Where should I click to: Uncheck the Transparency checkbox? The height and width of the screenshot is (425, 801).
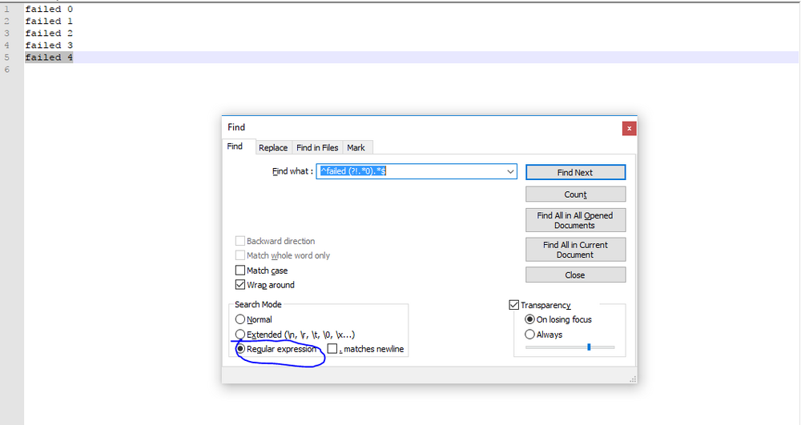point(514,305)
